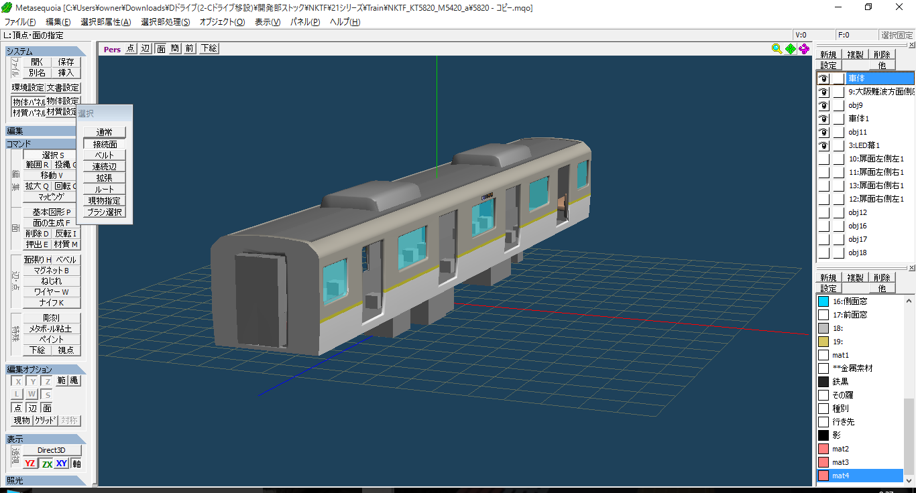Click the dark 鉄黒 material swatch
The height and width of the screenshot is (493, 916).
click(823, 382)
